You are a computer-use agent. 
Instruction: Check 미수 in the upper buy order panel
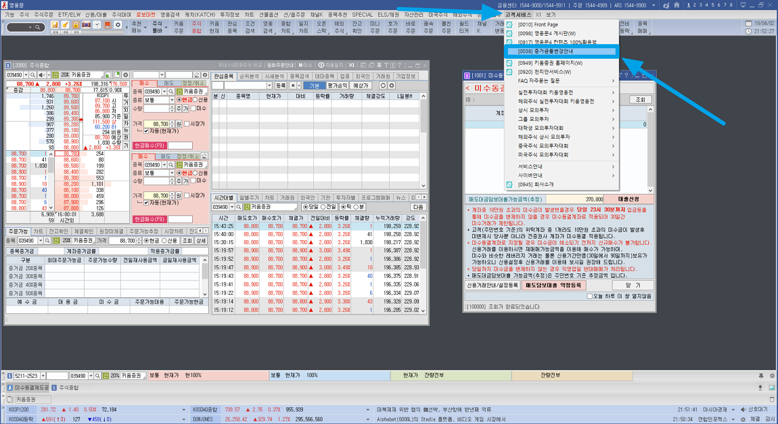click(193, 108)
